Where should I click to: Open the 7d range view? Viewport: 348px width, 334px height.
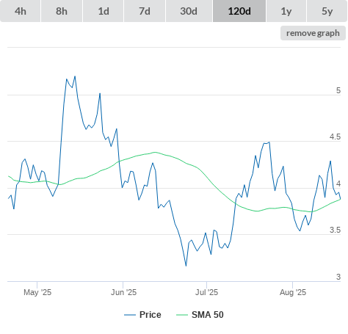pyautogui.click(x=145, y=11)
